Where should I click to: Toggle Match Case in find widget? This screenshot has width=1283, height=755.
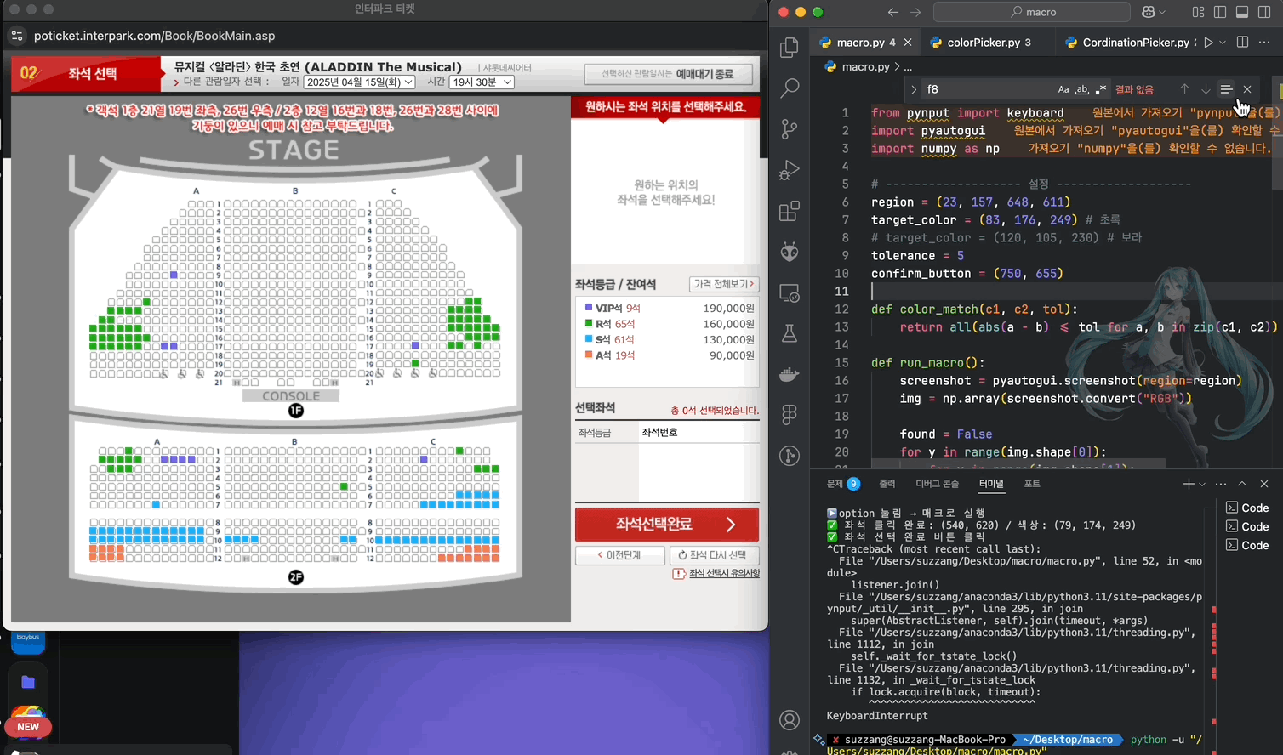pyautogui.click(x=1063, y=89)
